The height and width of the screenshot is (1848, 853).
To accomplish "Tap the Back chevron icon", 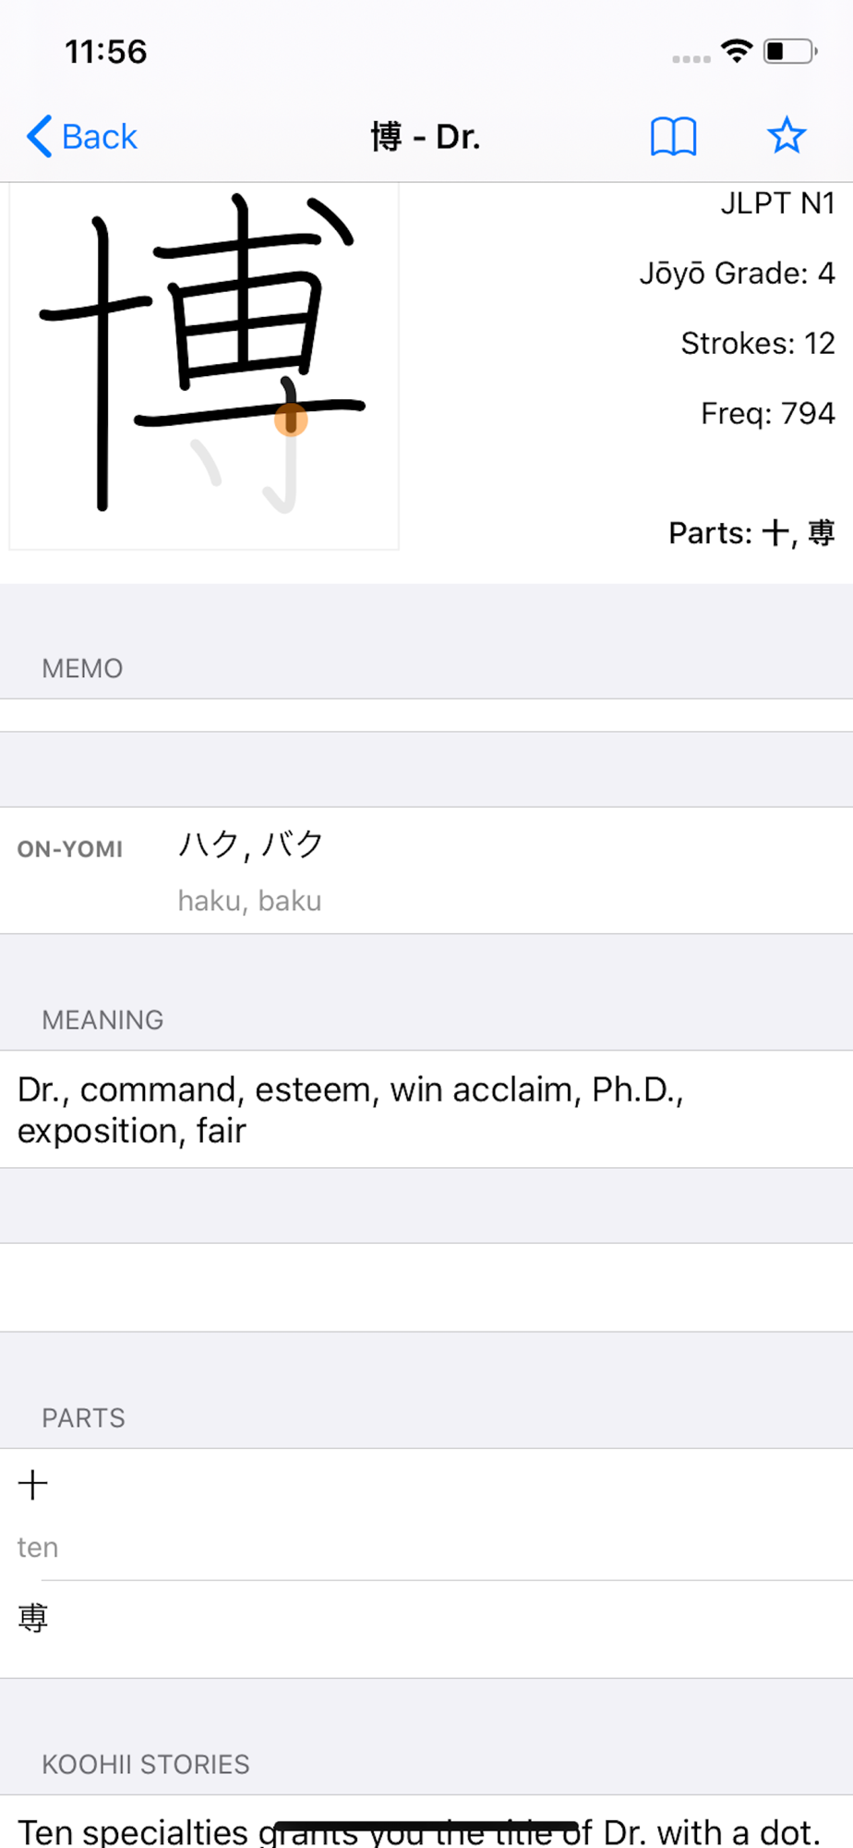I will pos(39,137).
